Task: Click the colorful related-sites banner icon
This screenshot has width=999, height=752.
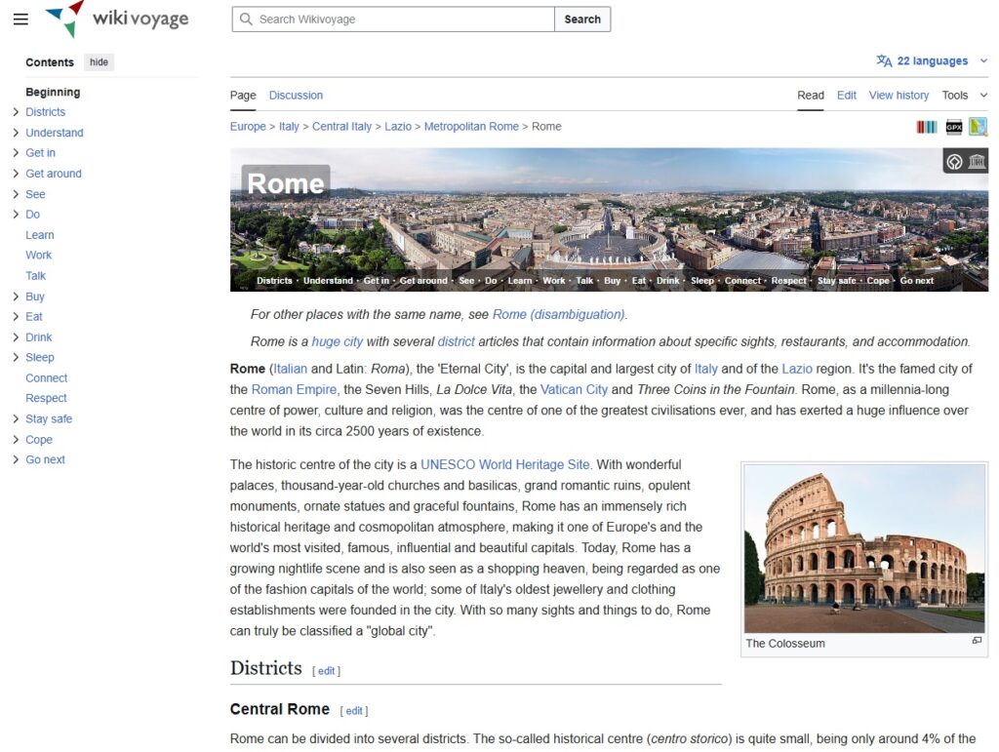Action: pyautogui.click(x=927, y=127)
